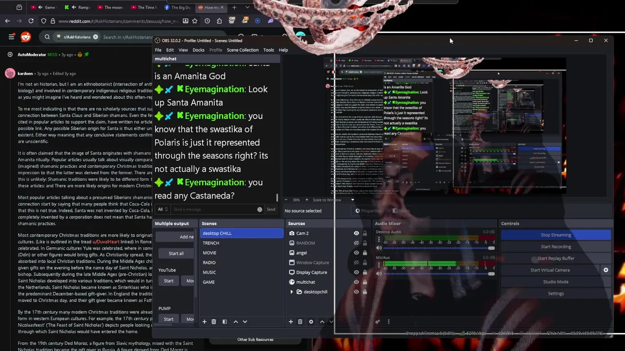
Task: Delete selected scene using Scenes trash icon
Action: tap(214, 322)
